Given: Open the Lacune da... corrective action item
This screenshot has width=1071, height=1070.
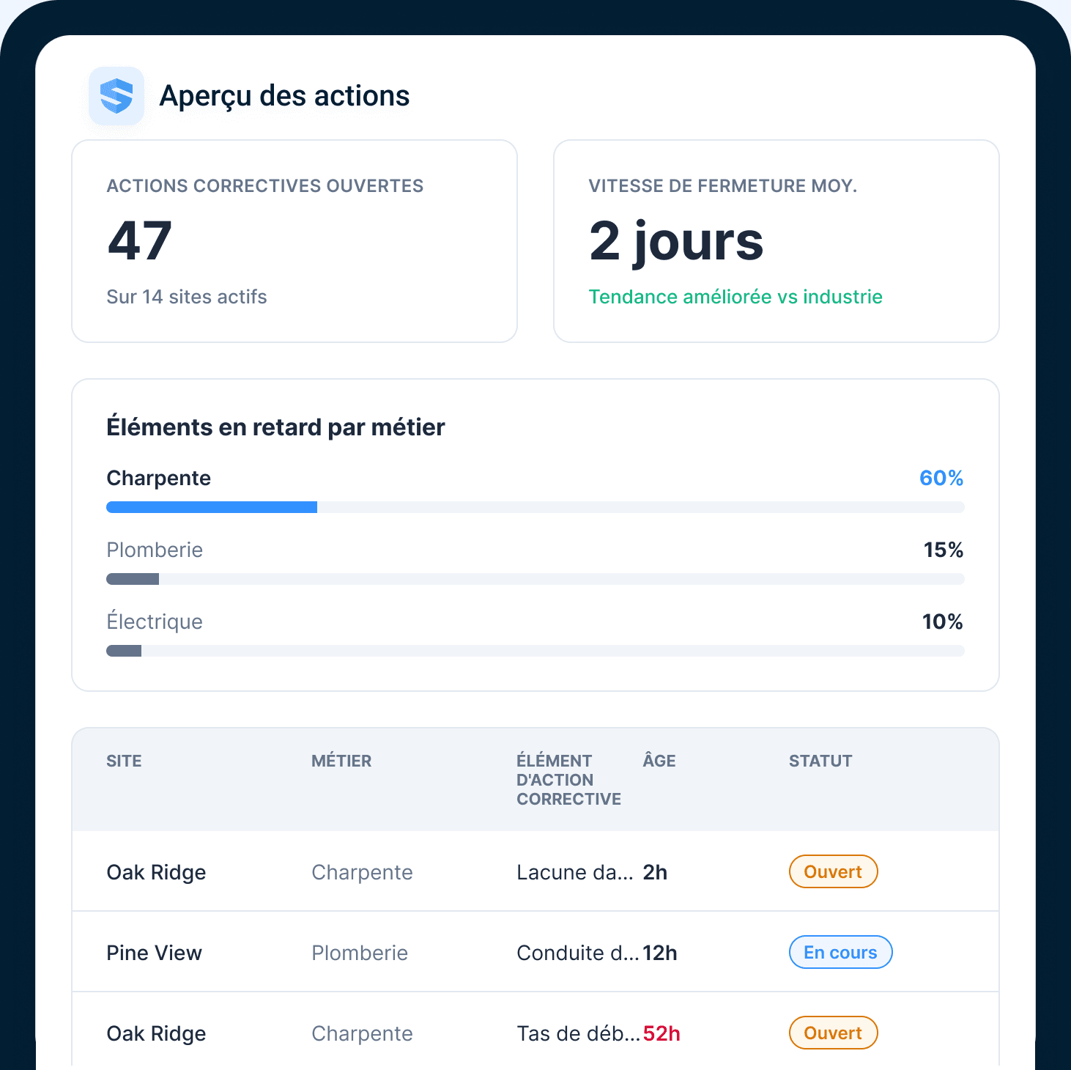Looking at the screenshot, I should click(575, 872).
